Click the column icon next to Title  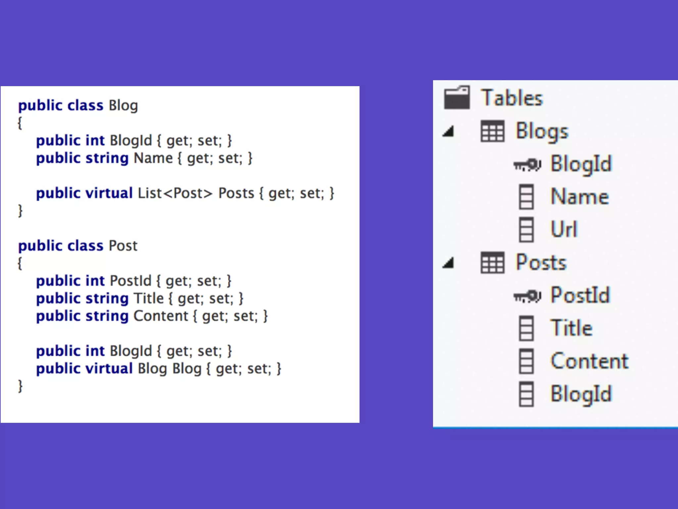526,328
